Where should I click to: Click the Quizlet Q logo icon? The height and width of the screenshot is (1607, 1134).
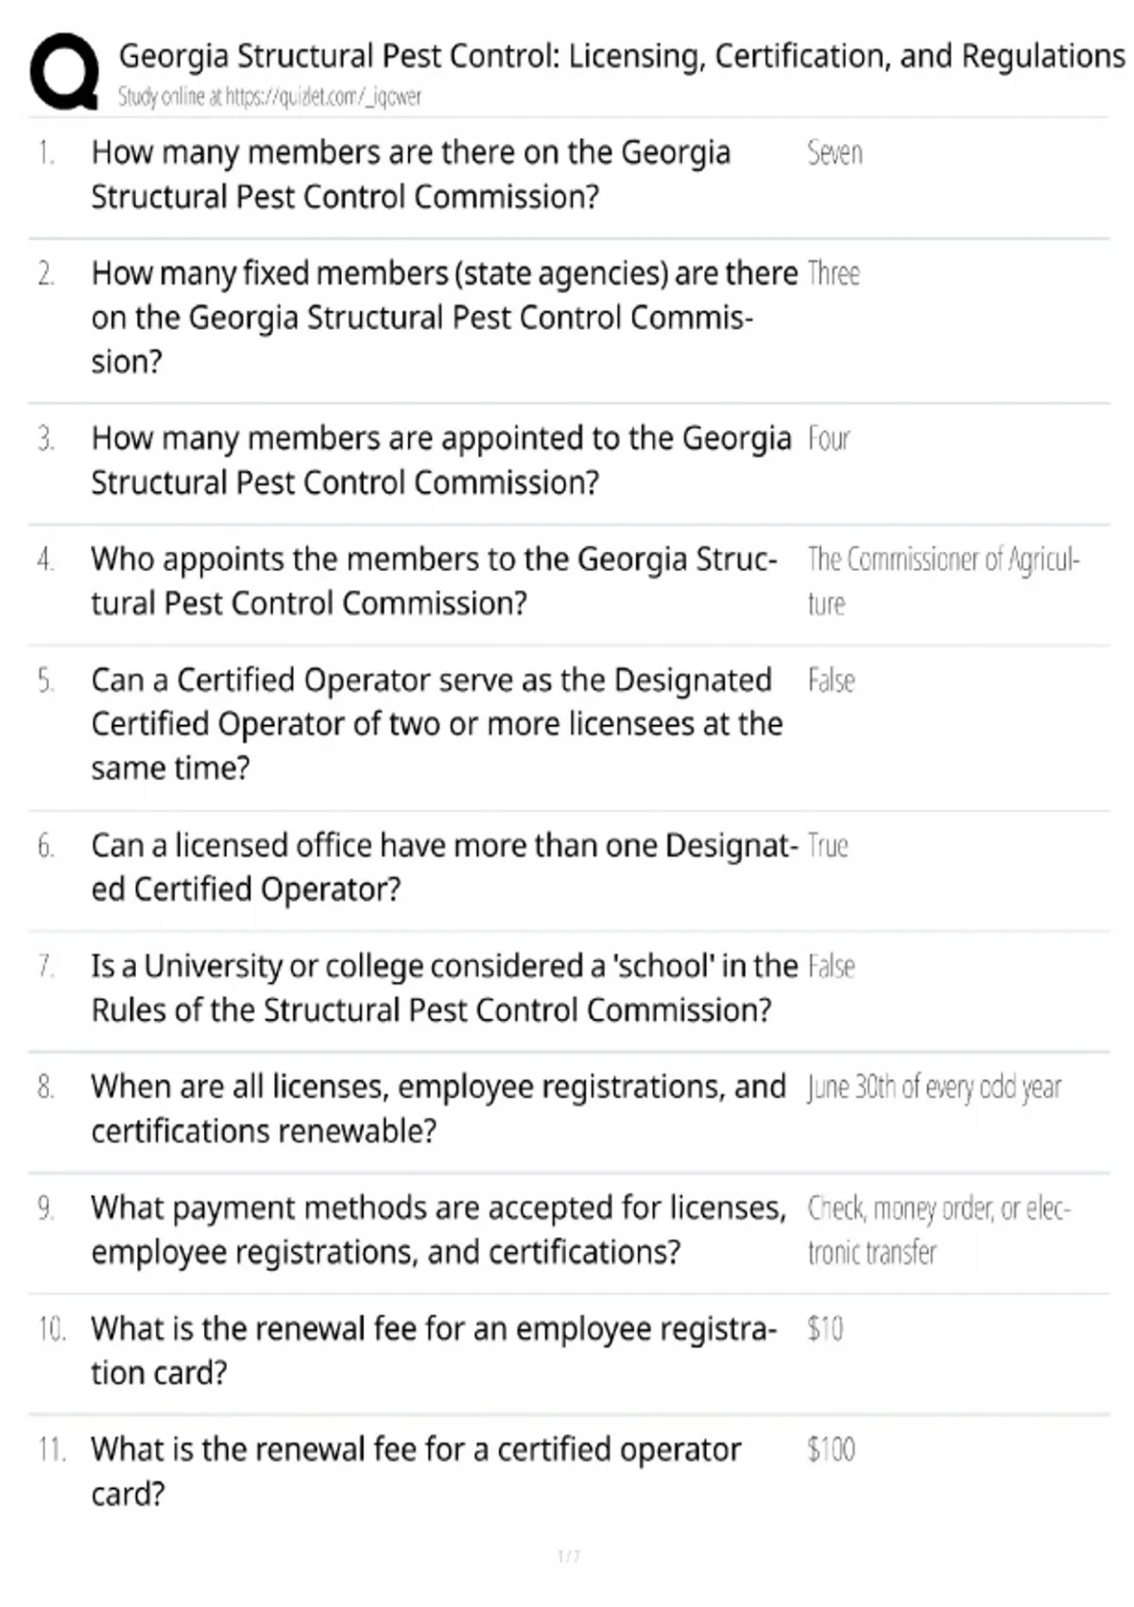point(64,71)
